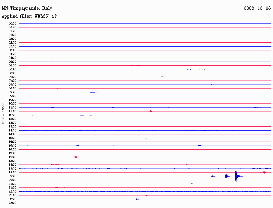This screenshot has height=208, width=273.
Task: Click the 'Applied filter: WWSSN-SP' text
Action: point(29,16)
